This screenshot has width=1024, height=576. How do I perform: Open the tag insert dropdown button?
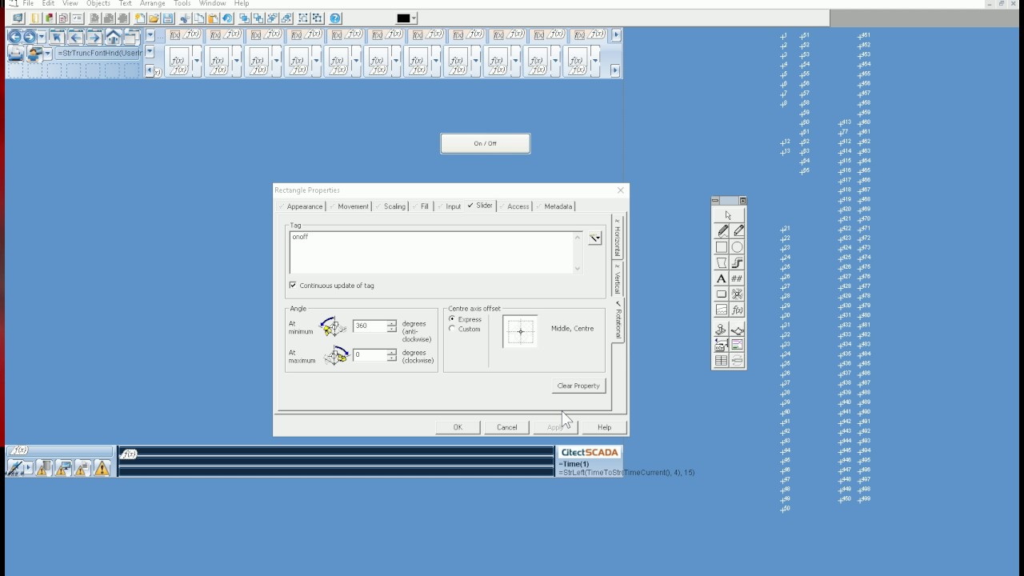[595, 238]
